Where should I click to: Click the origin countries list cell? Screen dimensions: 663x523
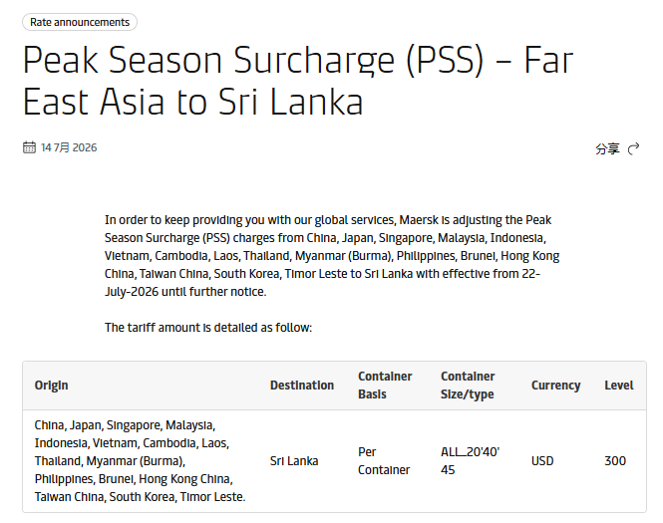point(140,461)
